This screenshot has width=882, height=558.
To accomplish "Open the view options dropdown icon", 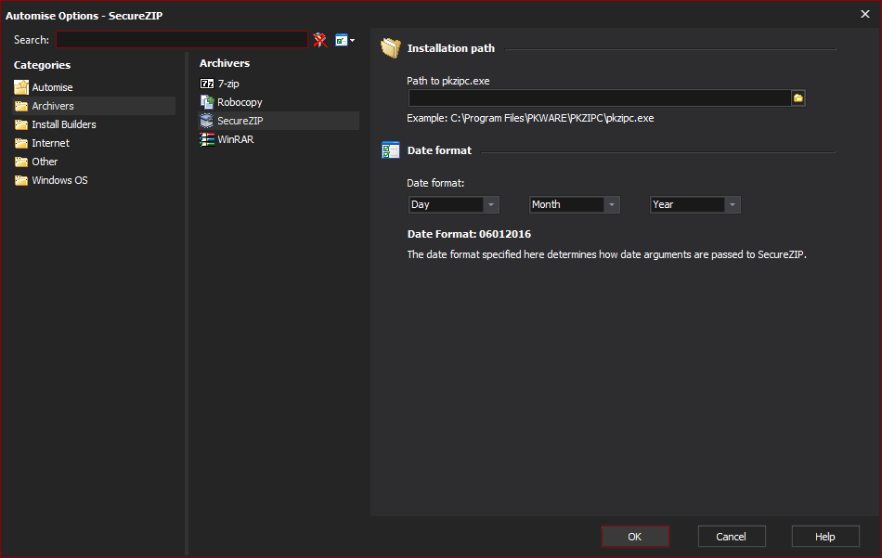I will (x=344, y=40).
